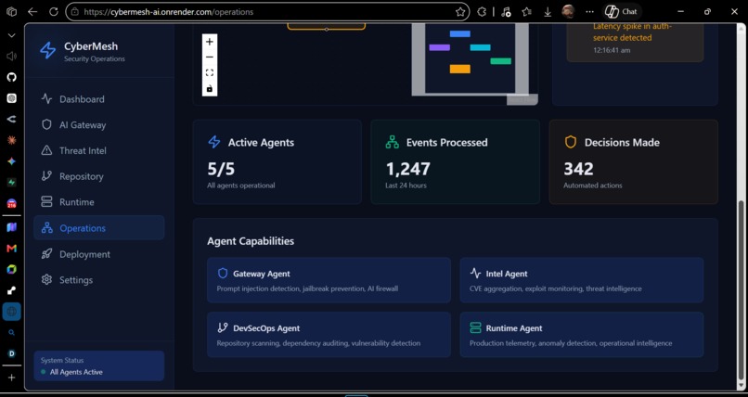This screenshot has width=748, height=397.
Task: Click the Deployment rocket icon
Action: [46, 254]
